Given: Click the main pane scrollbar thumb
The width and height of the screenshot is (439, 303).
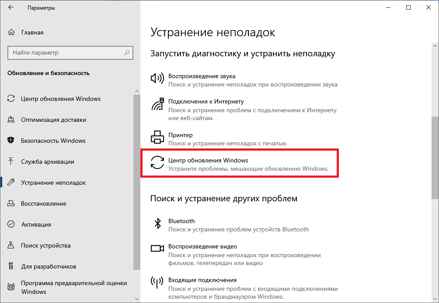Looking at the screenshot, I should click(435, 158).
